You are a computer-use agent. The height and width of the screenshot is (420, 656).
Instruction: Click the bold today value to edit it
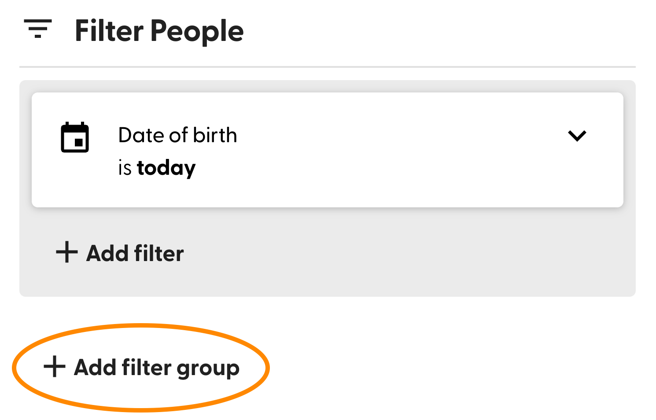166,168
